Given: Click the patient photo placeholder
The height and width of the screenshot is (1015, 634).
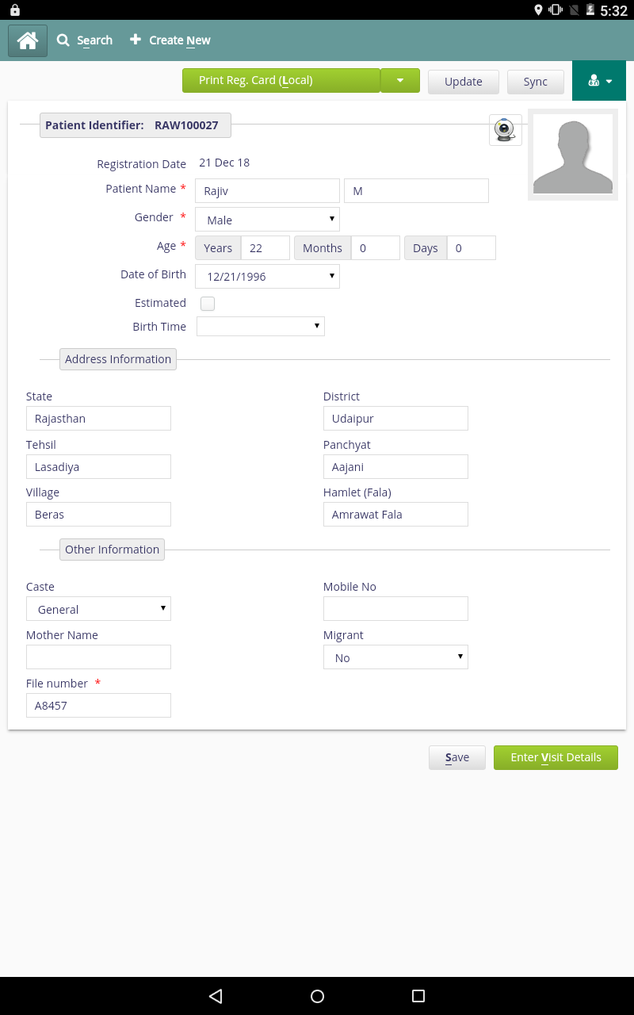Looking at the screenshot, I should [573, 154].
